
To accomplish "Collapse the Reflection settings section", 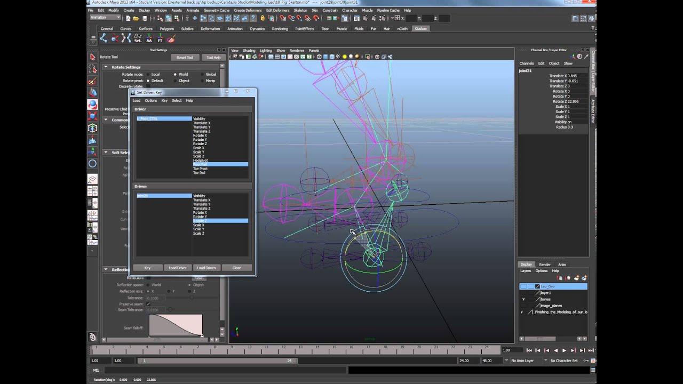I will click(x=106, y=269).
